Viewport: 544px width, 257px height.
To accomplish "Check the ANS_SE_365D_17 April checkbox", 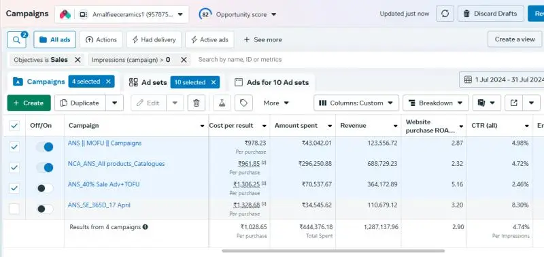I will [14, 209].
